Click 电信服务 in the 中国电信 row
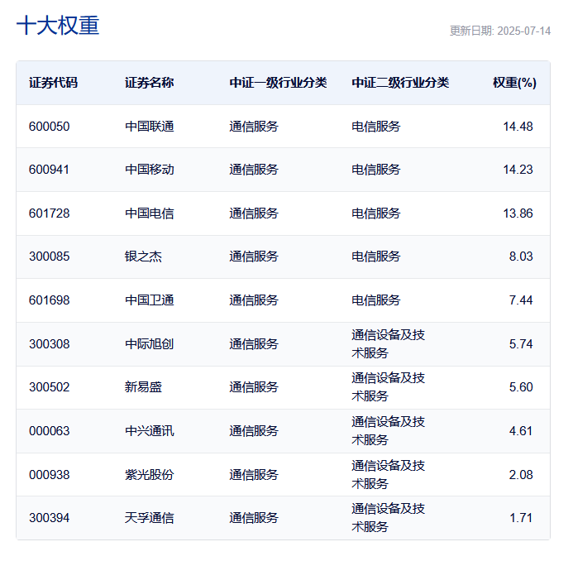Image resolution: width=573 pixels, height=561 pixels. pyautogui.click(x=376, y=213)
